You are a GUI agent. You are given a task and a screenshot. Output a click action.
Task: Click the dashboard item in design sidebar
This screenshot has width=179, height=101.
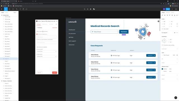[72, 30]
